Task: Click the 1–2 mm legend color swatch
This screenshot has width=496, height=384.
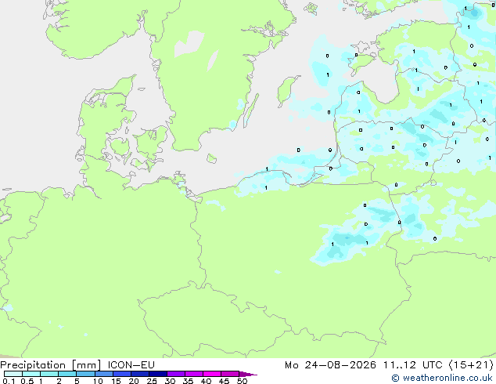Action: point(49,374)
